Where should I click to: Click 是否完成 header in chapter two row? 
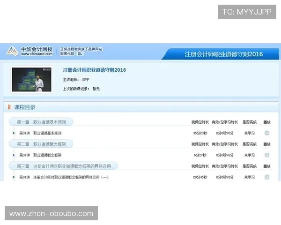250,144
